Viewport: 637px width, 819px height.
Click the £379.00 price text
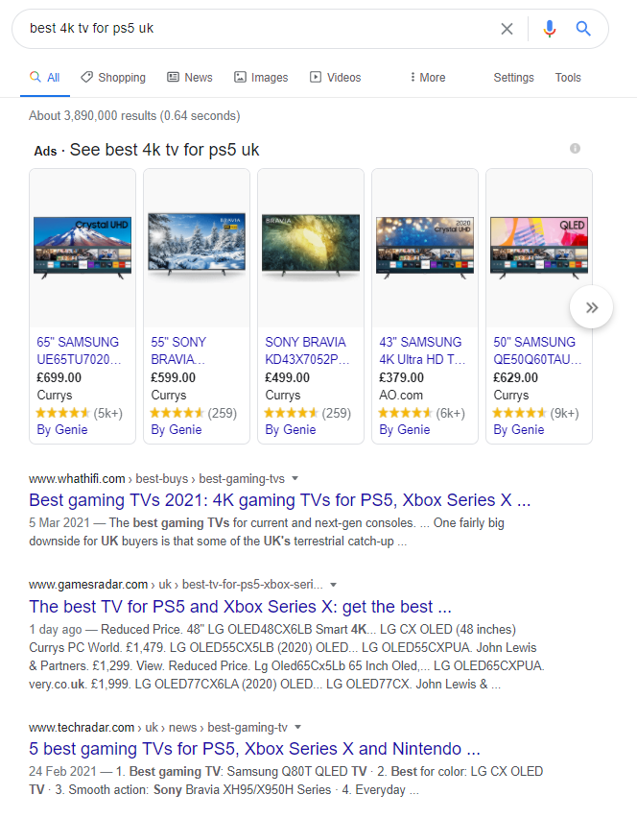pos(402,377)
